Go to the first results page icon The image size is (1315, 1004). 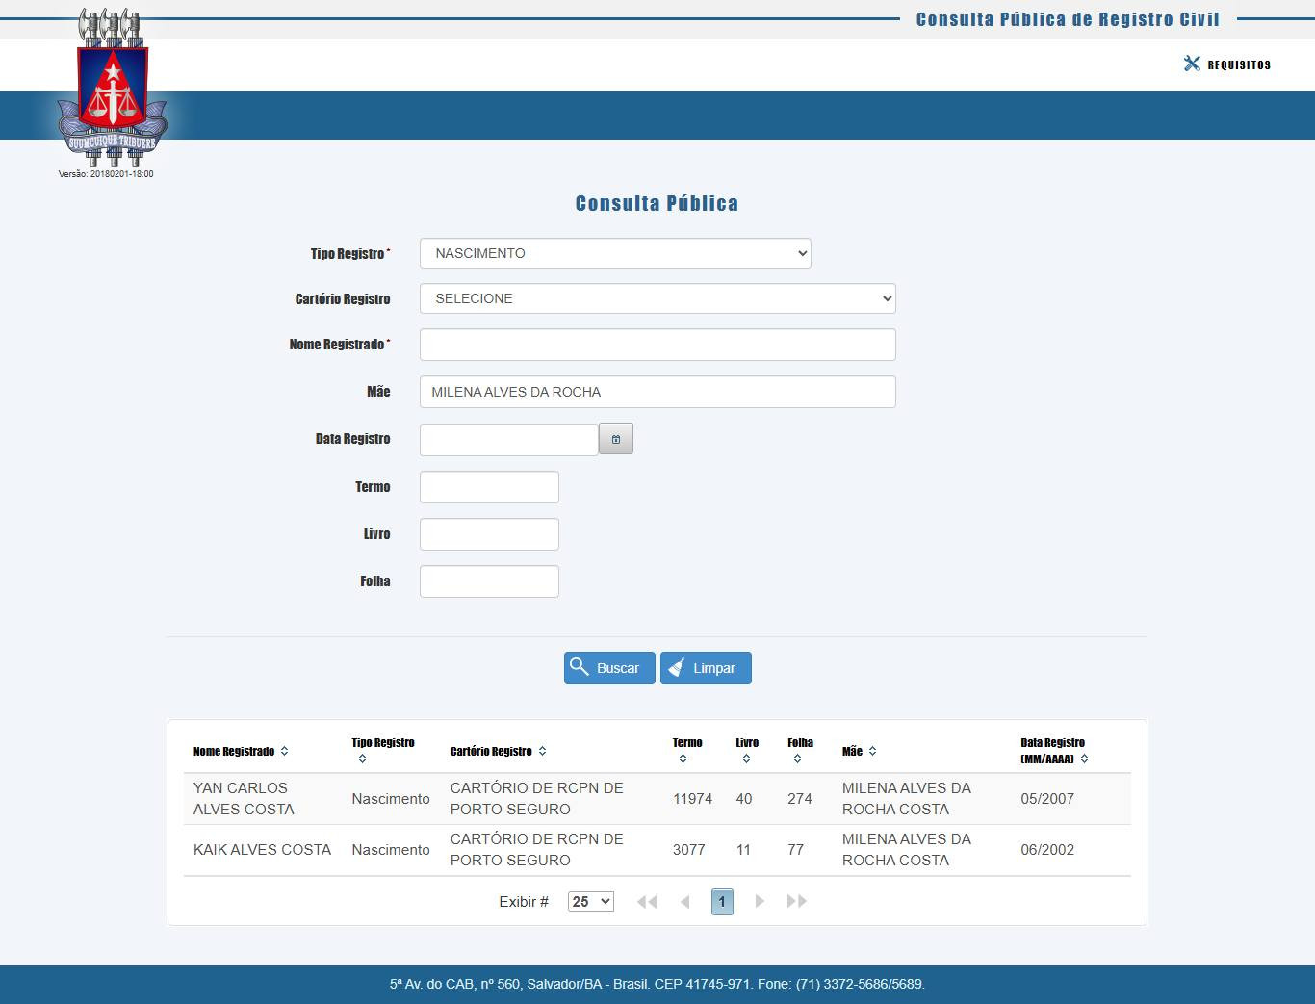[647, 901]
